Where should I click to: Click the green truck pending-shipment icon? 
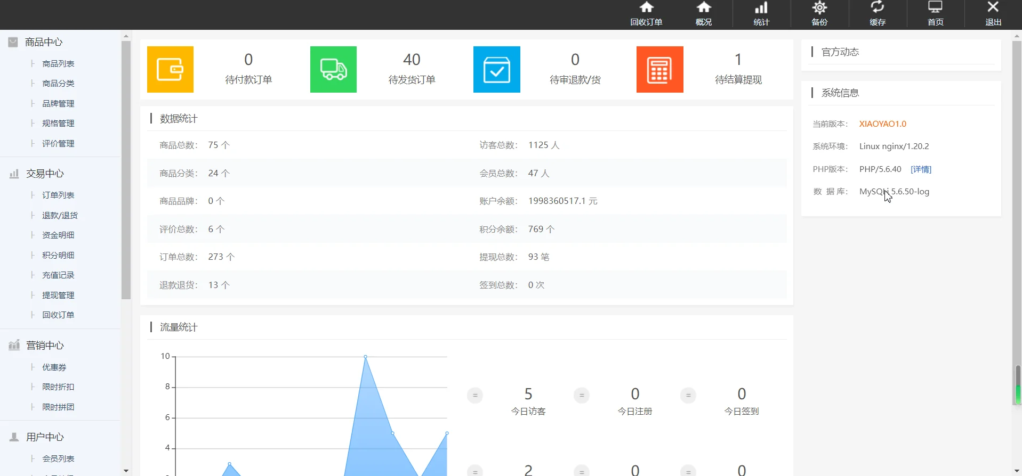333,69
